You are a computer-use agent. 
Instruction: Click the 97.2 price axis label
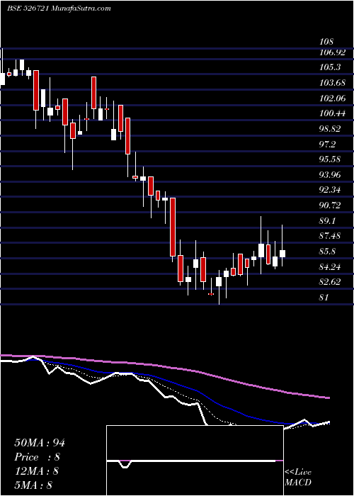point(329,145)
